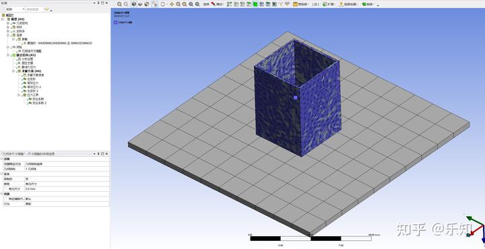Edit the 5.0 mm element size value
The height and width of the screenshot is (249, 485).
(67, 188)
